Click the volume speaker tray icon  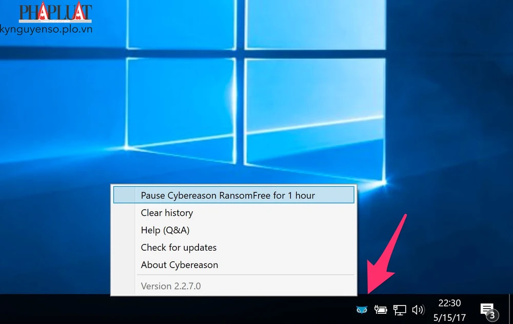(x=418, y=310)
